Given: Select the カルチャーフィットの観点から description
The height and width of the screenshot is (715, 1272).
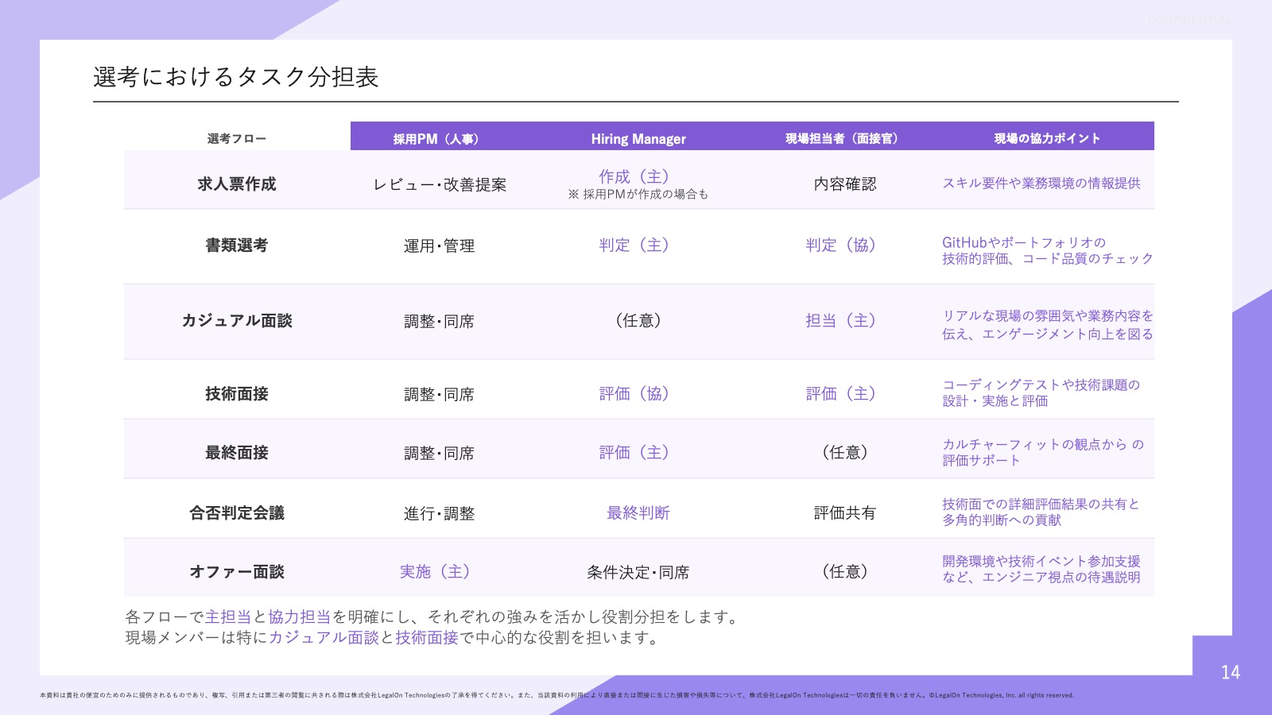Looking at the screenshot, I should 1043,453.
